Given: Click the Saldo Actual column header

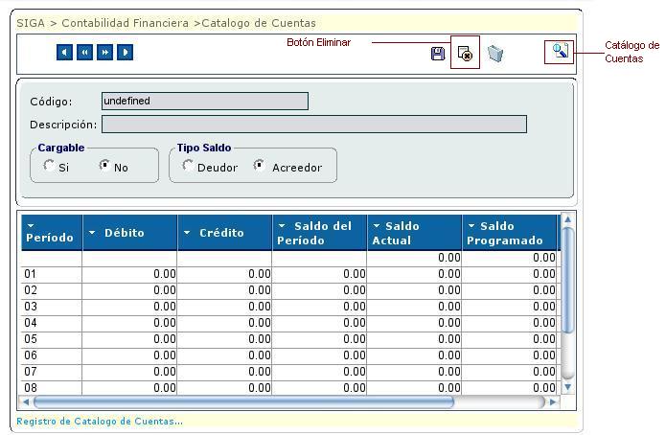Looking at the screenshot, I should coord(413,233).
